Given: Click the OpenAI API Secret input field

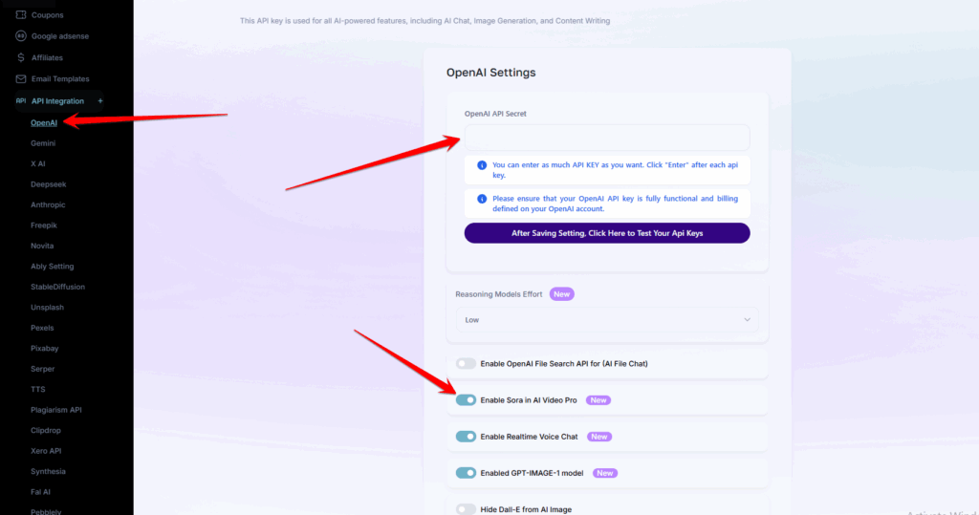Looking at the screenshot, I should (606, 137).
